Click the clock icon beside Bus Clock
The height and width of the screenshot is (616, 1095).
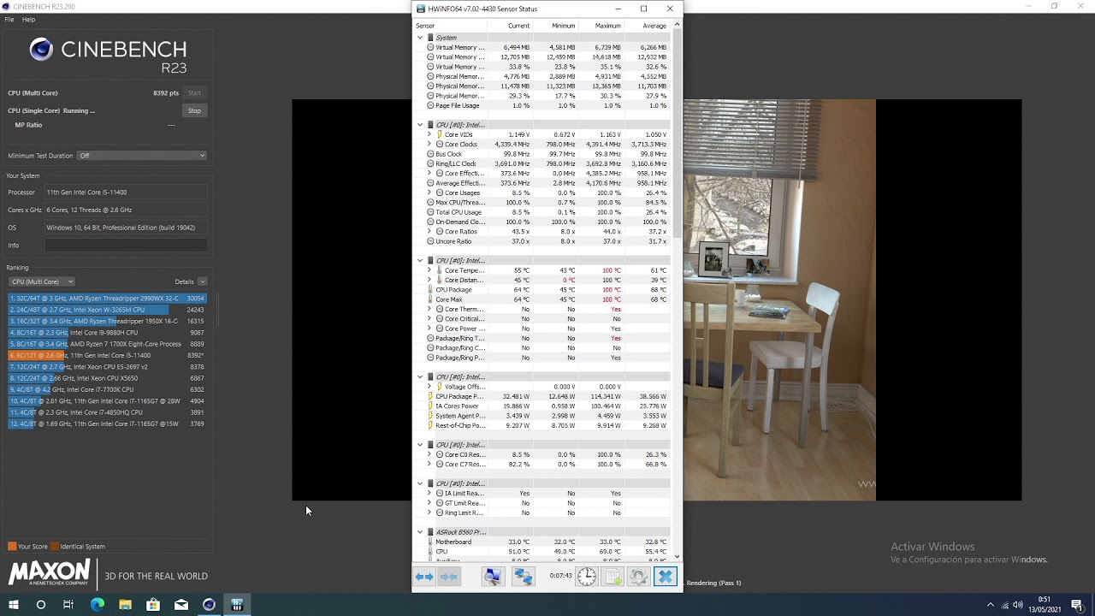(430, 154)
